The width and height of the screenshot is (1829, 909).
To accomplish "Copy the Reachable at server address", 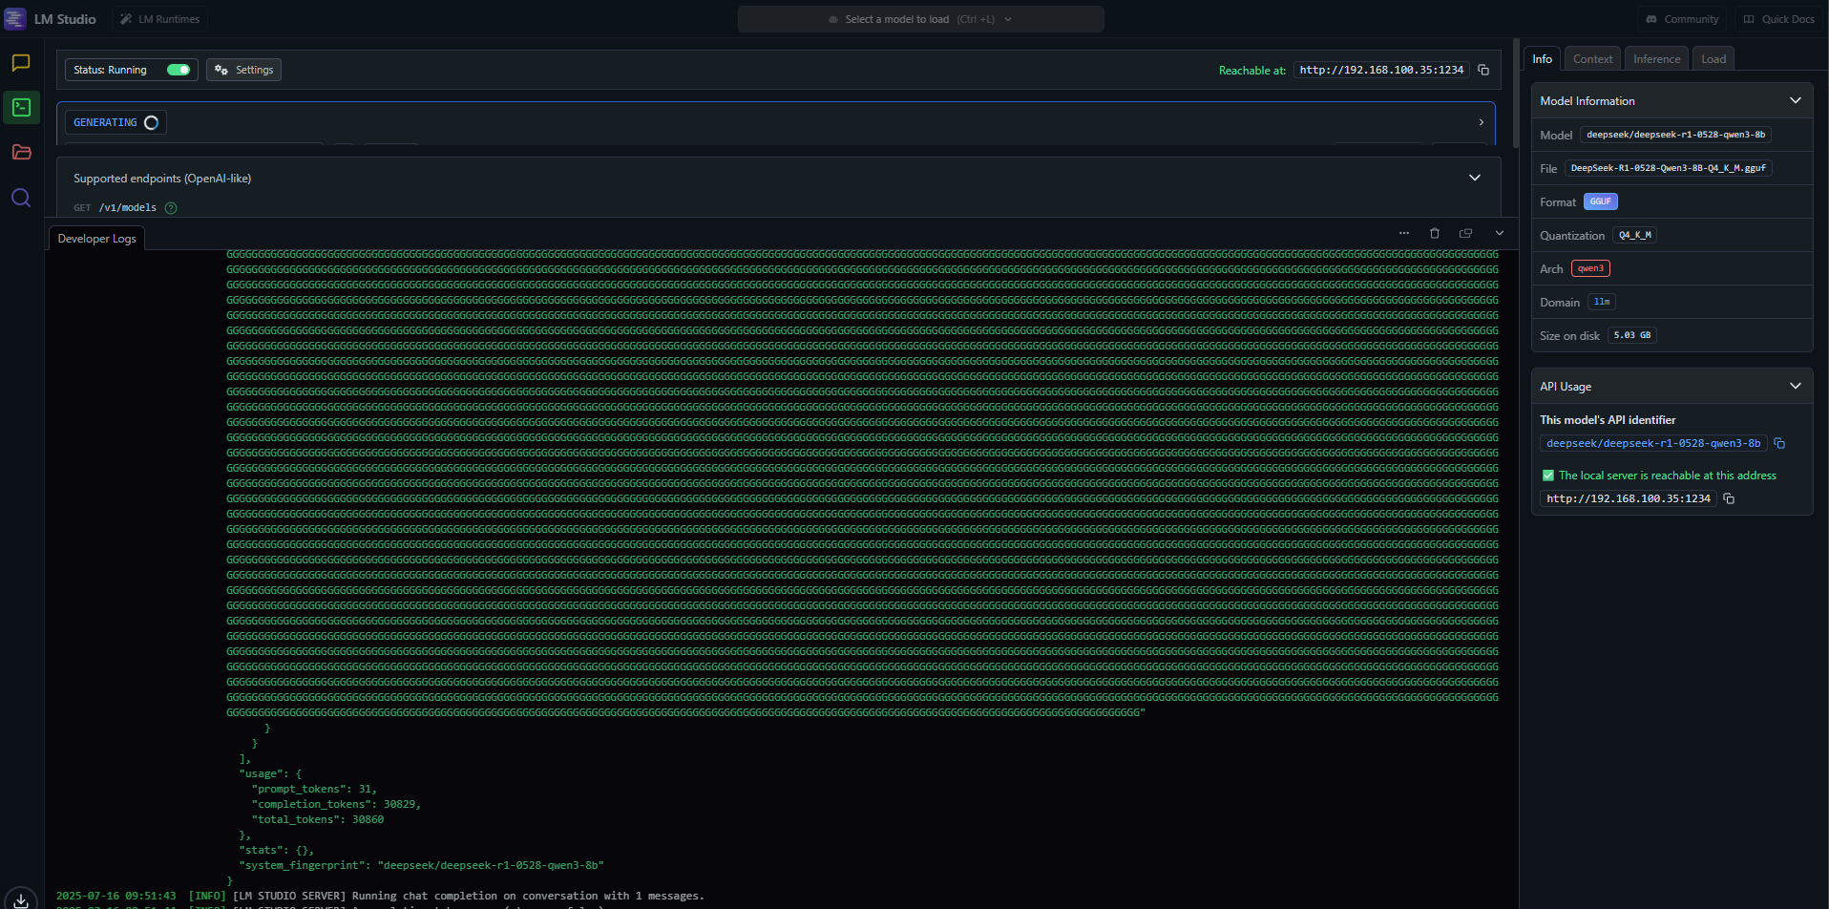I will [x=1483, y=70].
